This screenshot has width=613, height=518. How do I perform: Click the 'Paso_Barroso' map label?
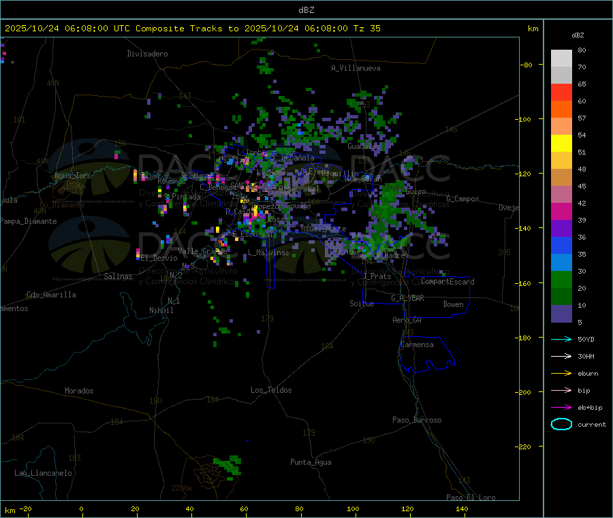[x=417, y=420]
